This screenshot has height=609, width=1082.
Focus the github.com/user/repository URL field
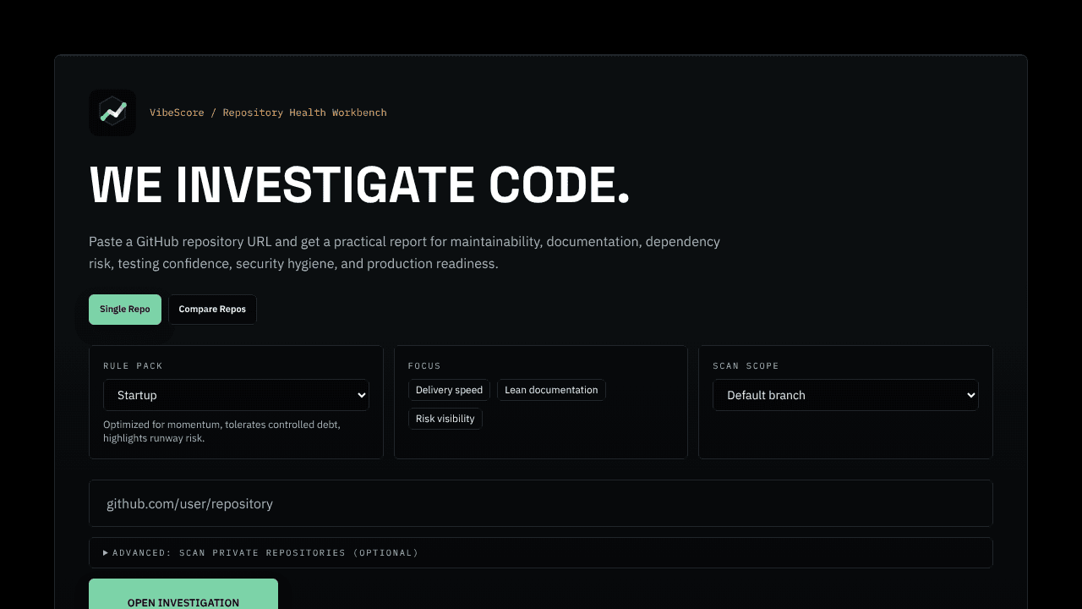click(x=541, y=503)
